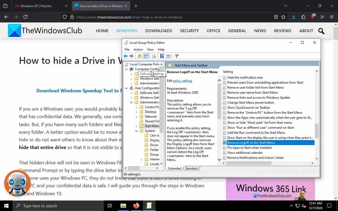Click the tracking protection shield icon
Viewport: 338px width, 211px height.
pos(65,17)
